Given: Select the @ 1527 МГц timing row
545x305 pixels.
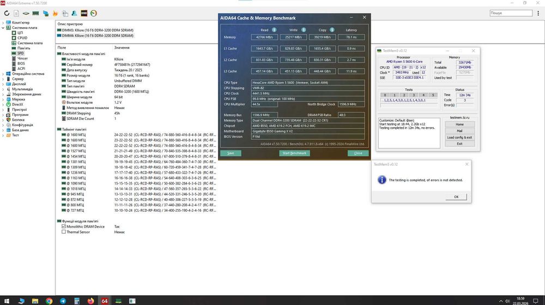Looking at the screenshot, I should tap(139, 151).
